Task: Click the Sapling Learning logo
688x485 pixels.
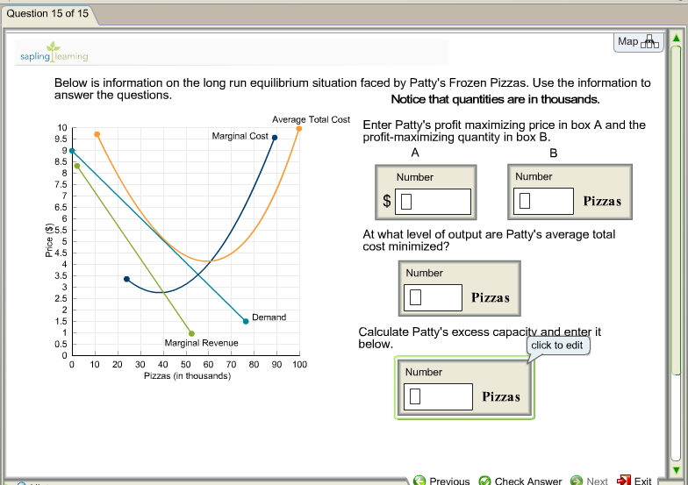Action: [x=54, y=53]
